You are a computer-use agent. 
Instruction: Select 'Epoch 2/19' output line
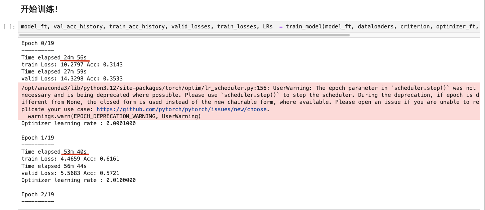tap(38, 195)
